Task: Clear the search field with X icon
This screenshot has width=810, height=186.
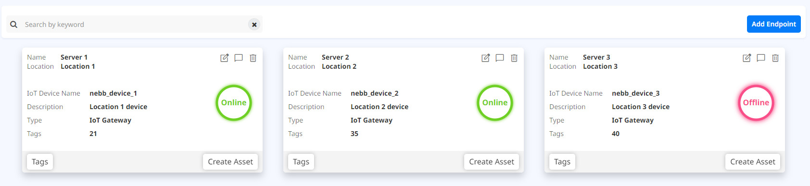Action: tap(254, 24)
